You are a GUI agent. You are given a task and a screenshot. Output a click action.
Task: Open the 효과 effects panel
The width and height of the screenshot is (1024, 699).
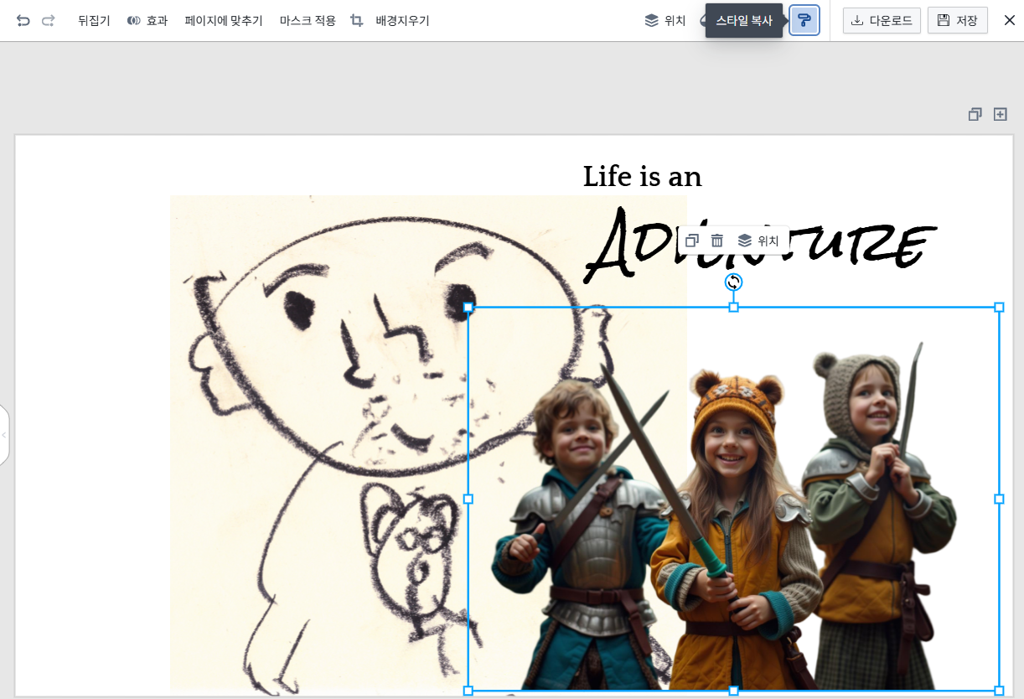pyautogui.click(x=147, y=20)
